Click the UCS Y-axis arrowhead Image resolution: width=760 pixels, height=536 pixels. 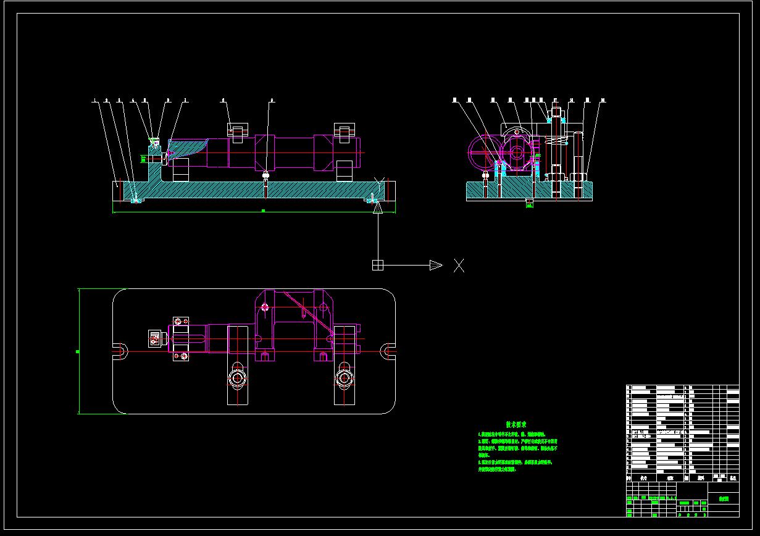click(378, 207)
